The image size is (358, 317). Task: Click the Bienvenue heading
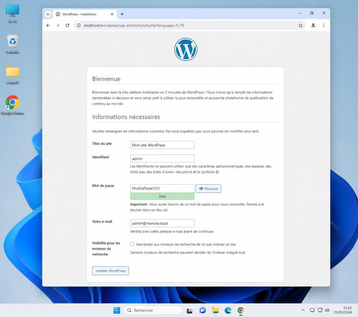(106, 79)
